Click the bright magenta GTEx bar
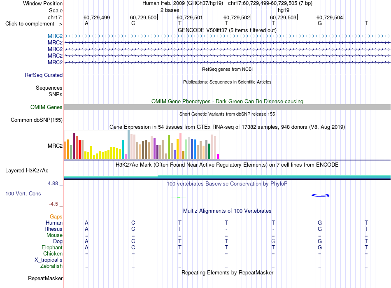This screenshot has width=391, height=288. click(x=218, y=157)
